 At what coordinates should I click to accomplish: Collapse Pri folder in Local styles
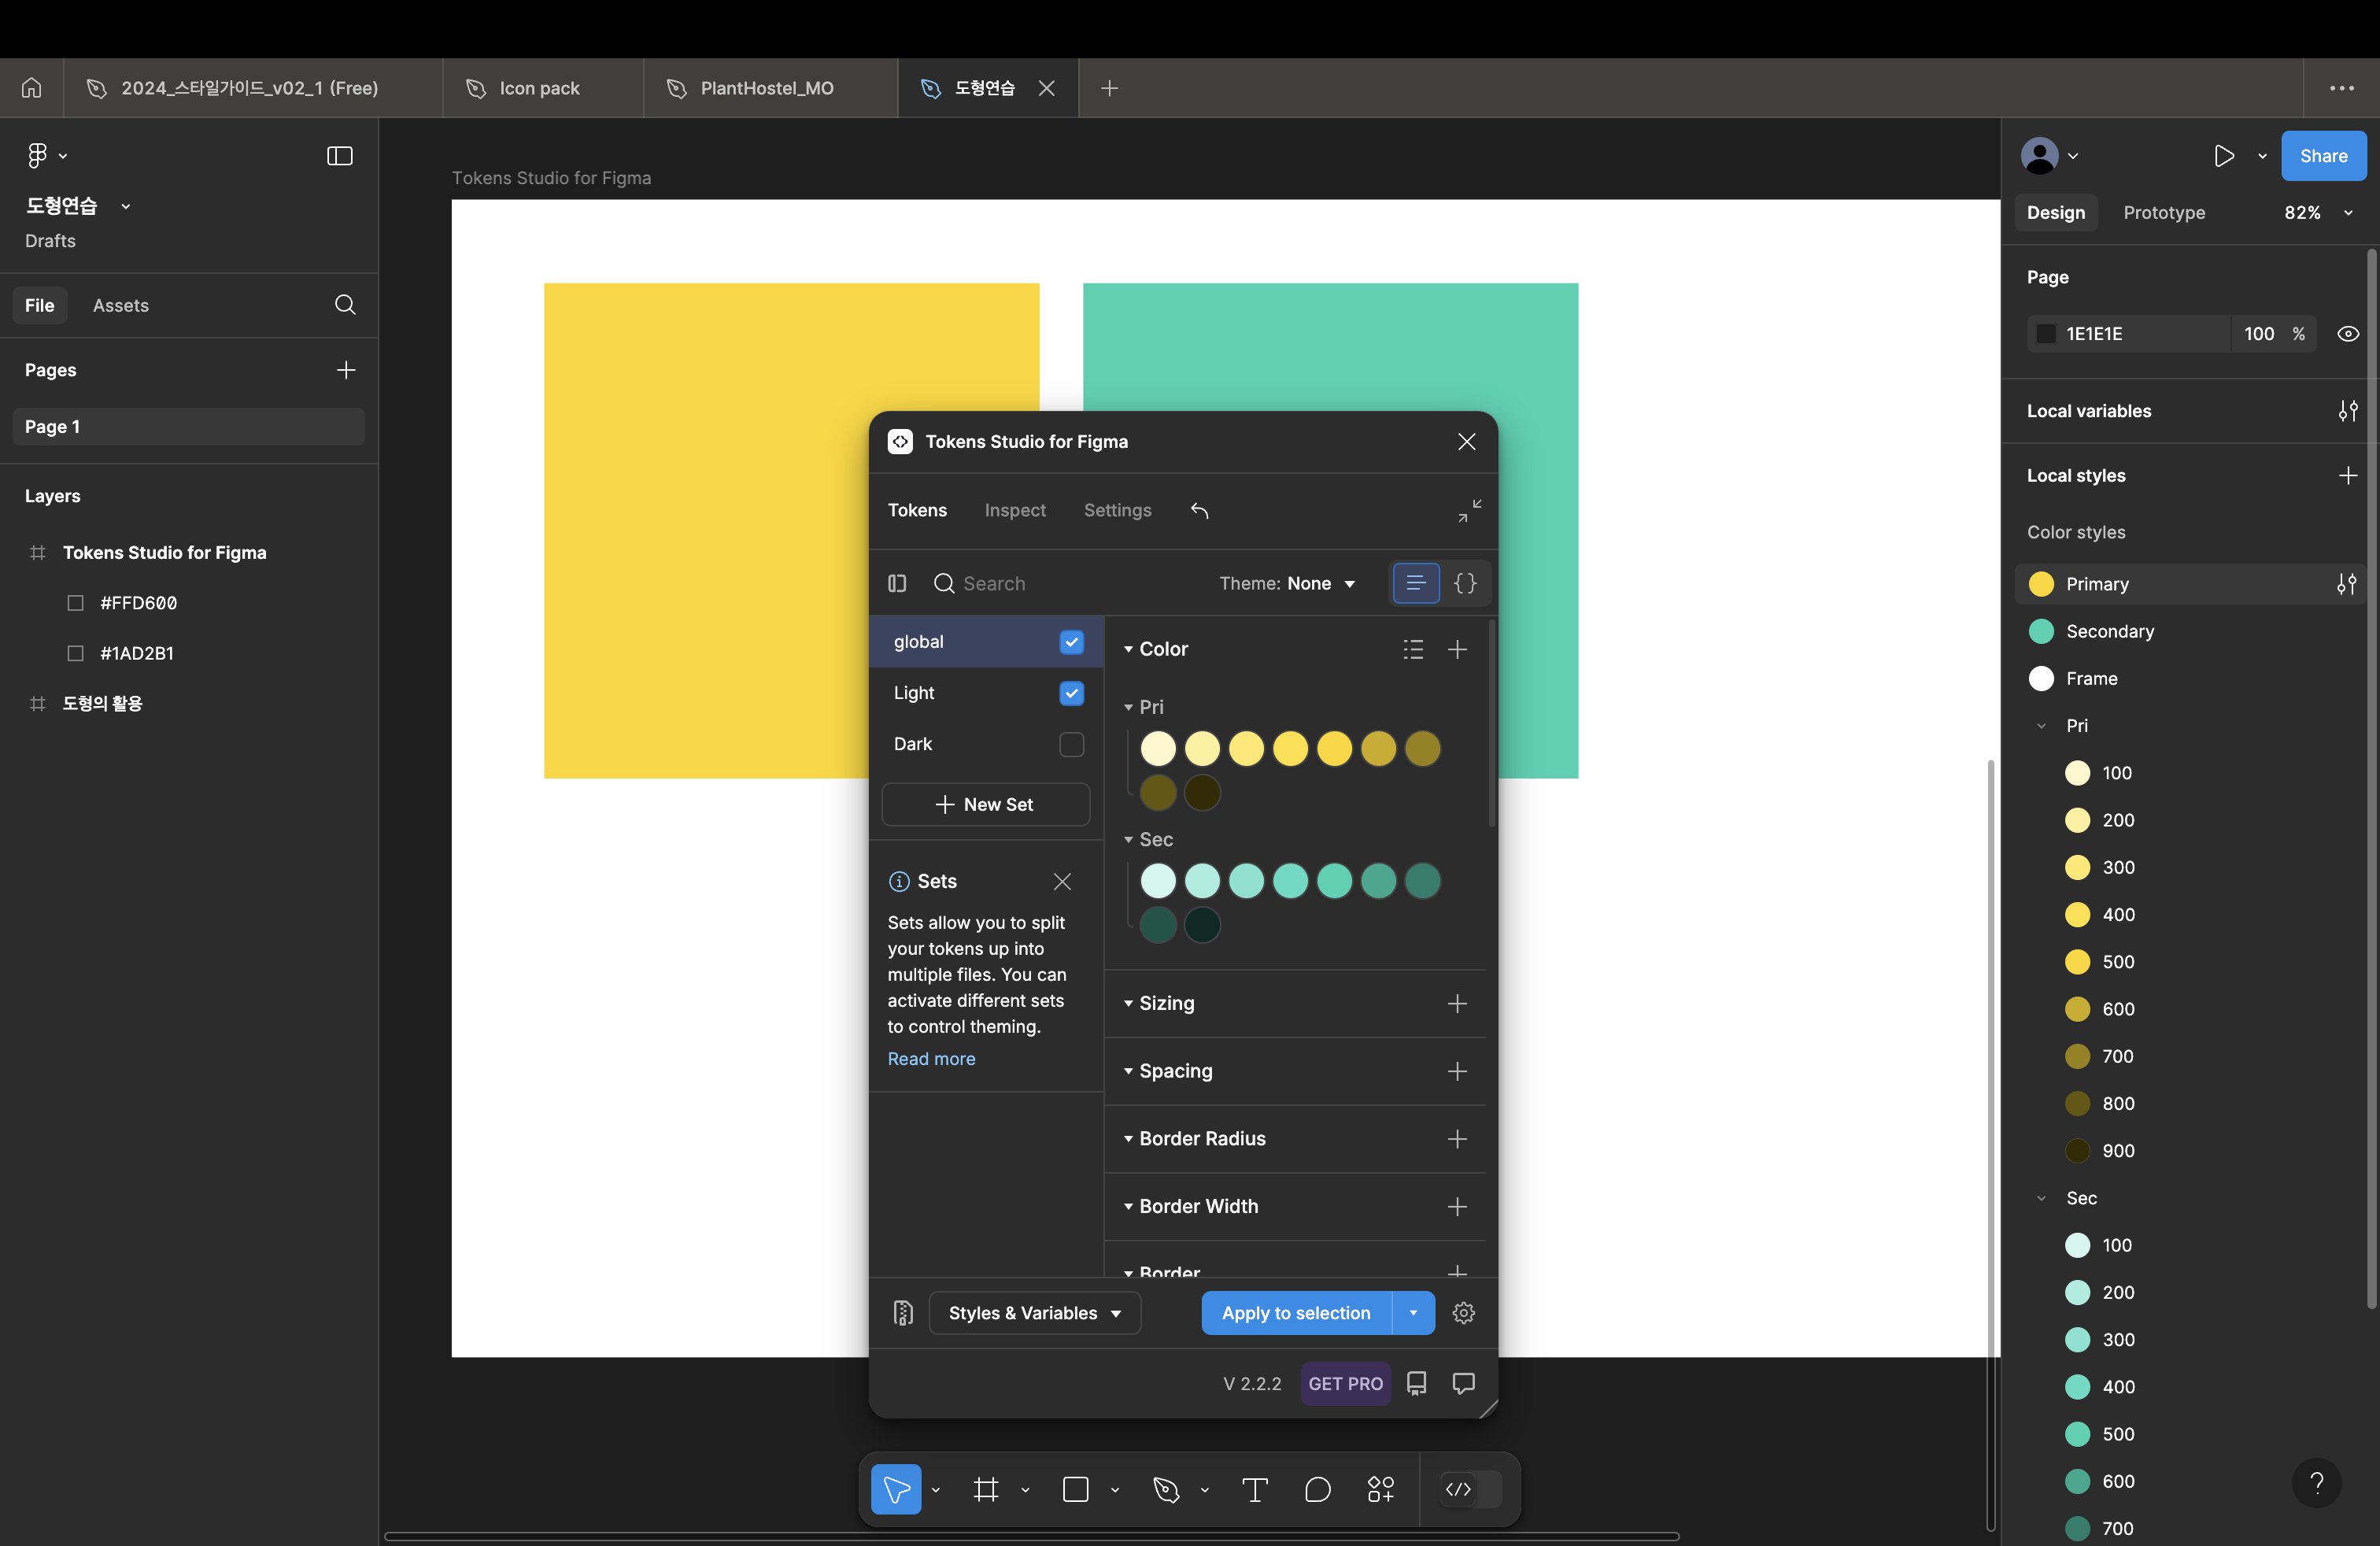[x=2041, y=726]
